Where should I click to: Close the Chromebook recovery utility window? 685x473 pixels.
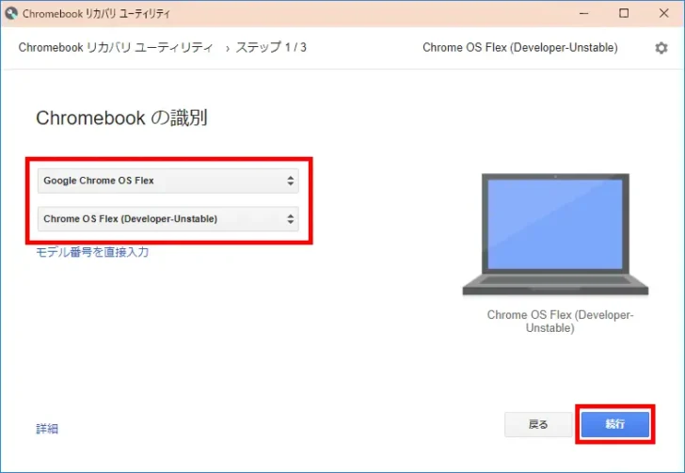tap(663, 13)
